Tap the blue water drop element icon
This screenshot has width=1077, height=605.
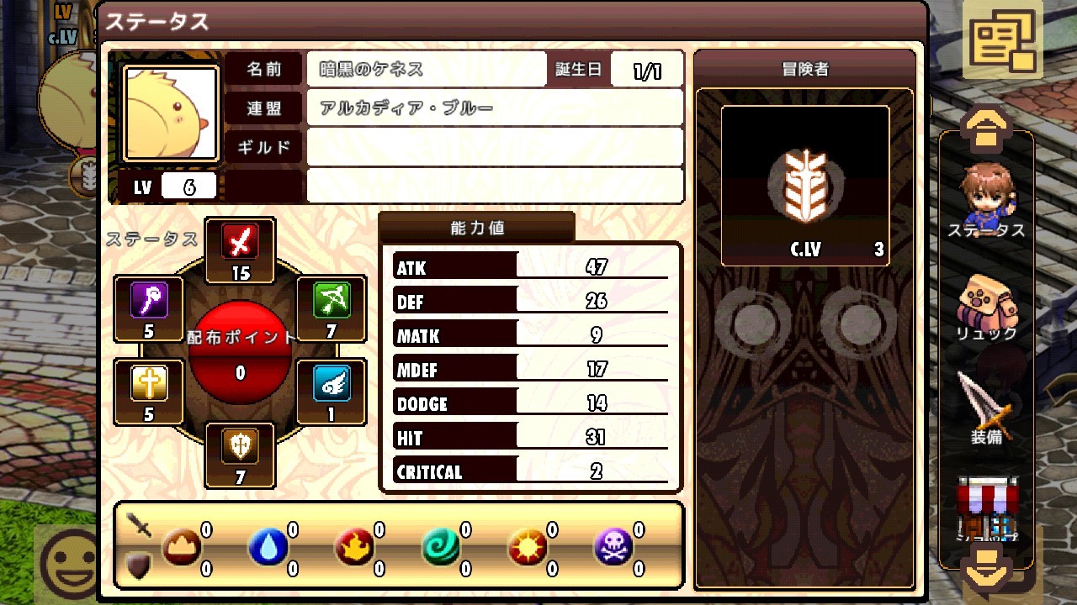point(268,549)
